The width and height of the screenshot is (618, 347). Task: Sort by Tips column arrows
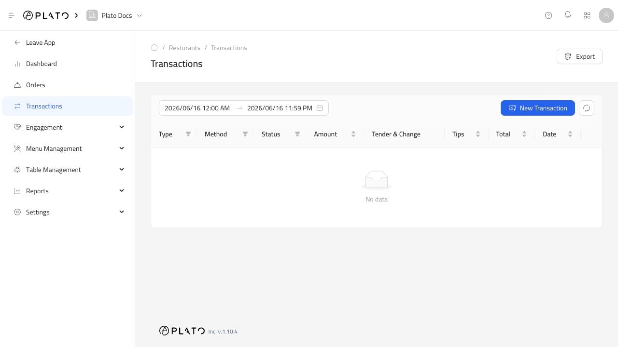pos(478,134)
